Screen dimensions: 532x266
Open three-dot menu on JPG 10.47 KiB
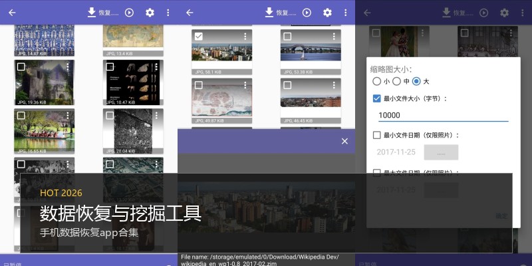[156, 67]
